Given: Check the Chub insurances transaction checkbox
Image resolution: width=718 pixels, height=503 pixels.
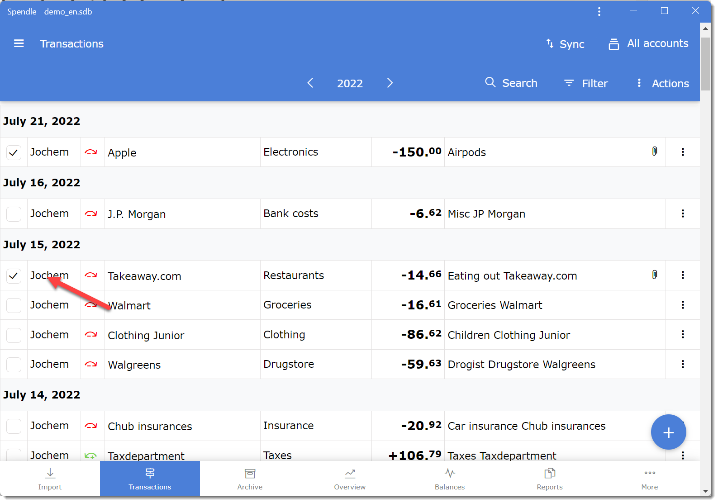Looking at the screenshot, I should point(14,426).
